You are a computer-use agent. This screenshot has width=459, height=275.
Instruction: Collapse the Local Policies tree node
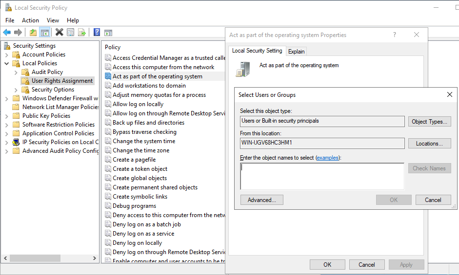(7, 63)
